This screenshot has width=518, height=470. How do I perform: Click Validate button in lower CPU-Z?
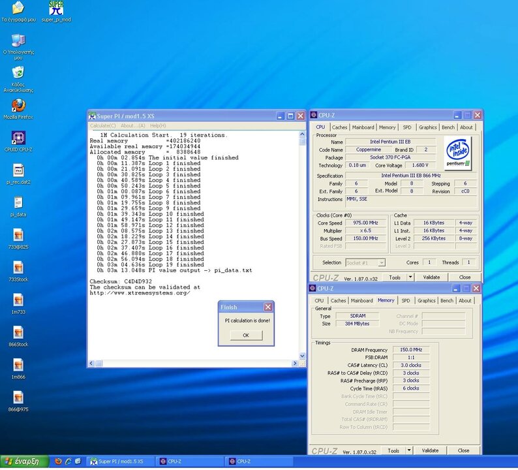pos(430,450)
